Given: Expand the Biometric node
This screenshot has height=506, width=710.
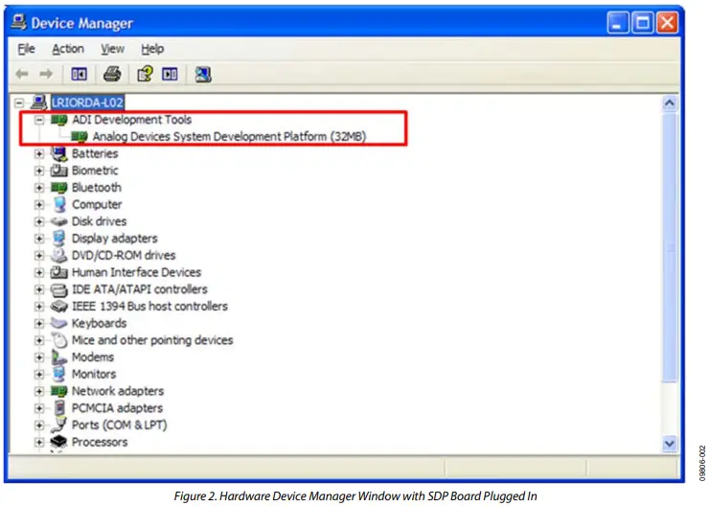Looking at the screenshot, I should pos(39,172).
